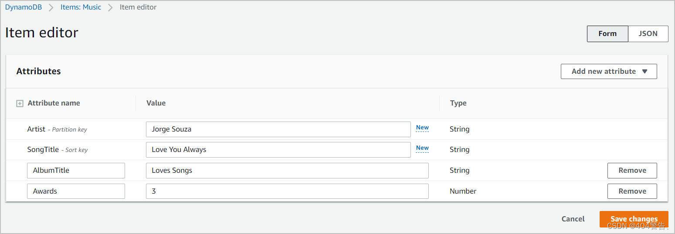Click the Value column header
675x234 pixels.
coord(156,103)
